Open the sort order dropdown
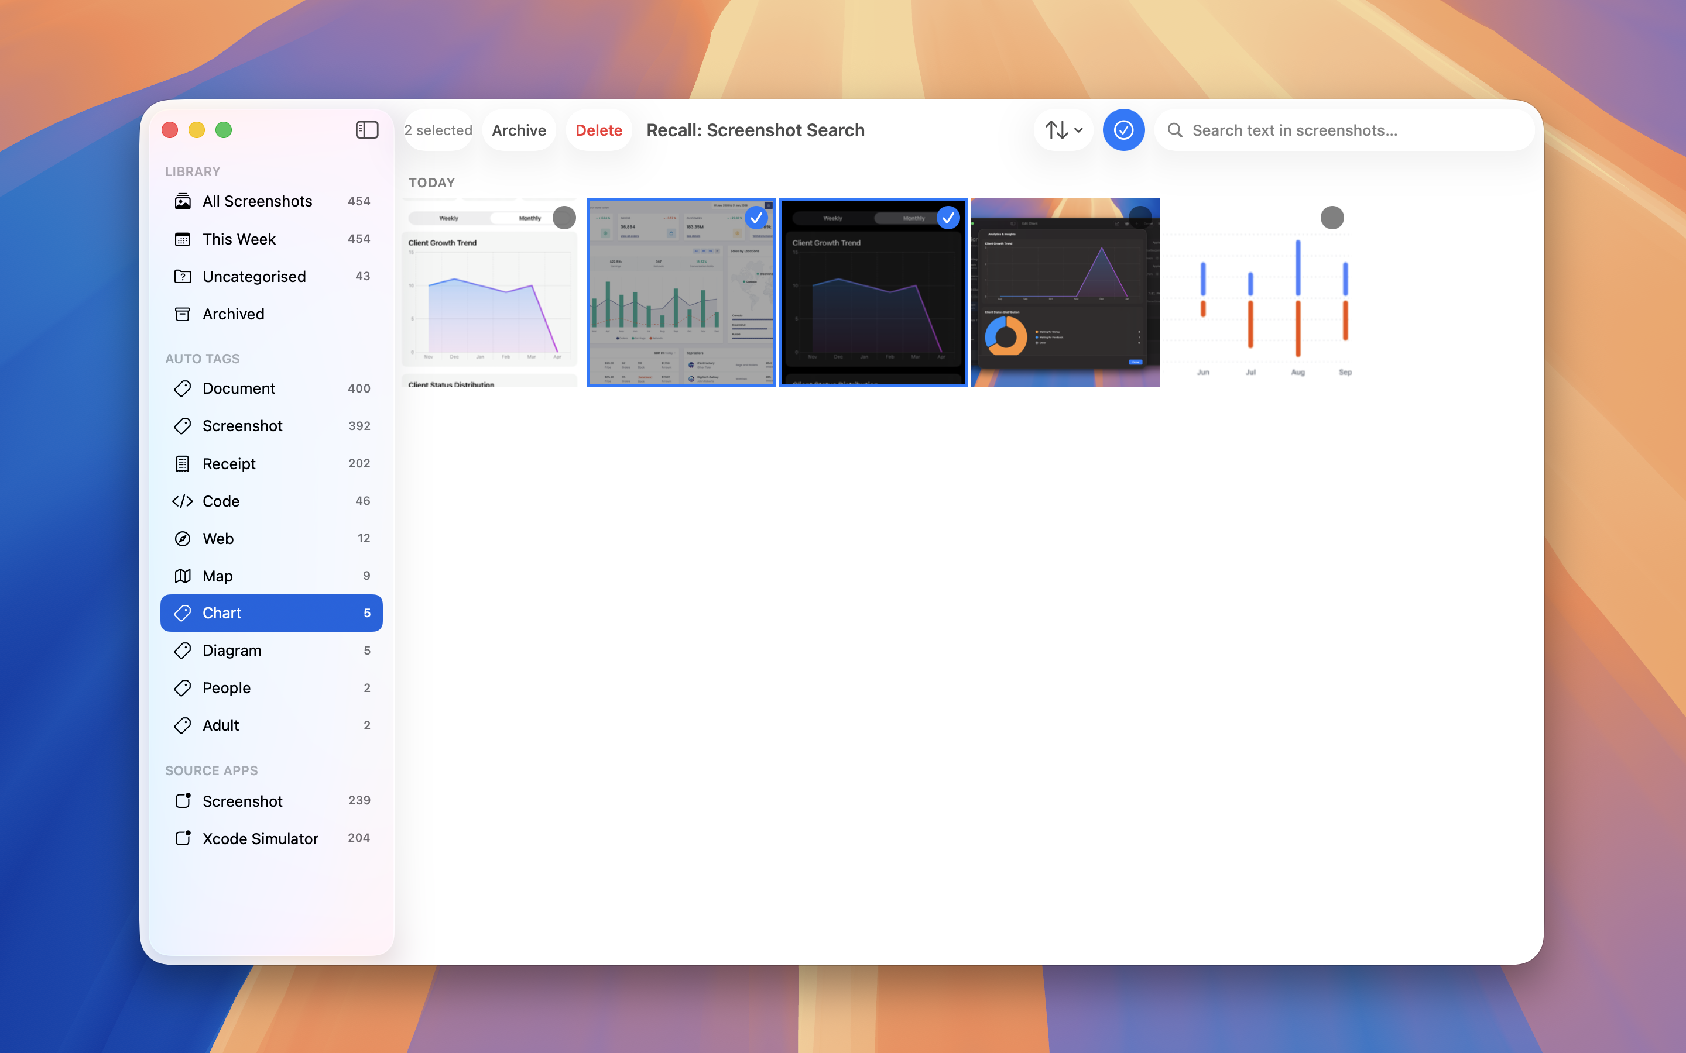This screenshot has height=1053, width=1686. click(1064, 130)
